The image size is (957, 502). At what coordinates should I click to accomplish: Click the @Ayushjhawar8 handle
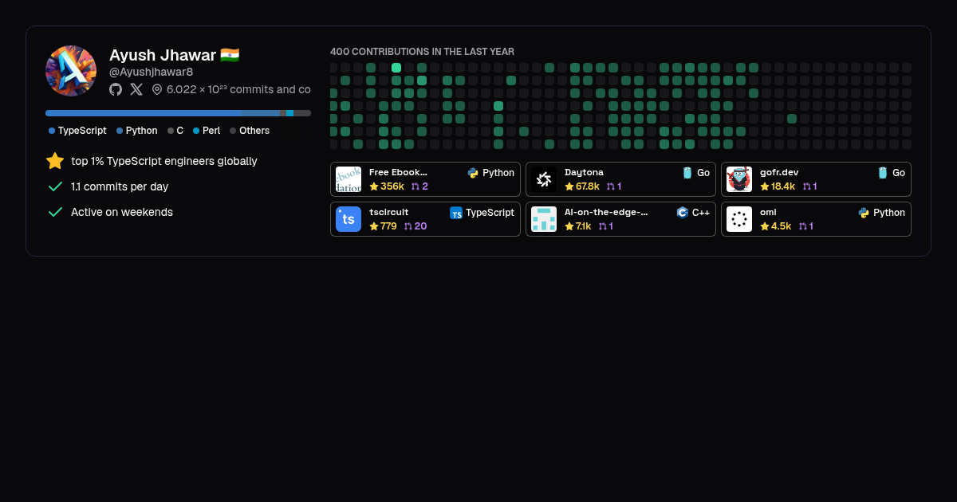(152, 72)
